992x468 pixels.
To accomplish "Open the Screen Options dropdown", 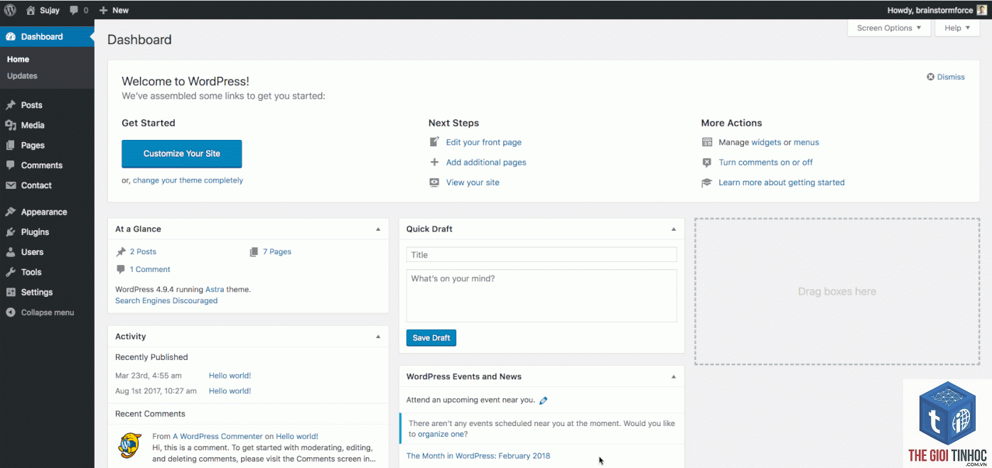I will [889, 28].
